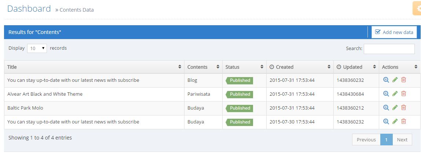This screenshot has height=164, width=421.
Task: Open the Display records dropdown
Action: [37, 49]
